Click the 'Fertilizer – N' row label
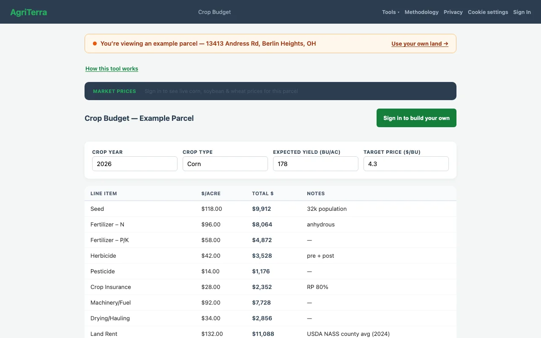The height and width of the screenshot is (338, 541). (107, 224)
